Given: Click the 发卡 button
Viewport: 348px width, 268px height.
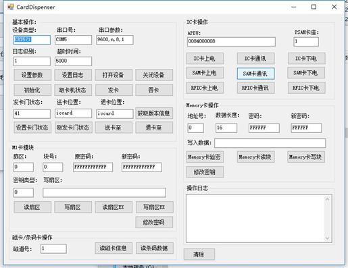Looking at the screenshot, I should pos(114,90).
